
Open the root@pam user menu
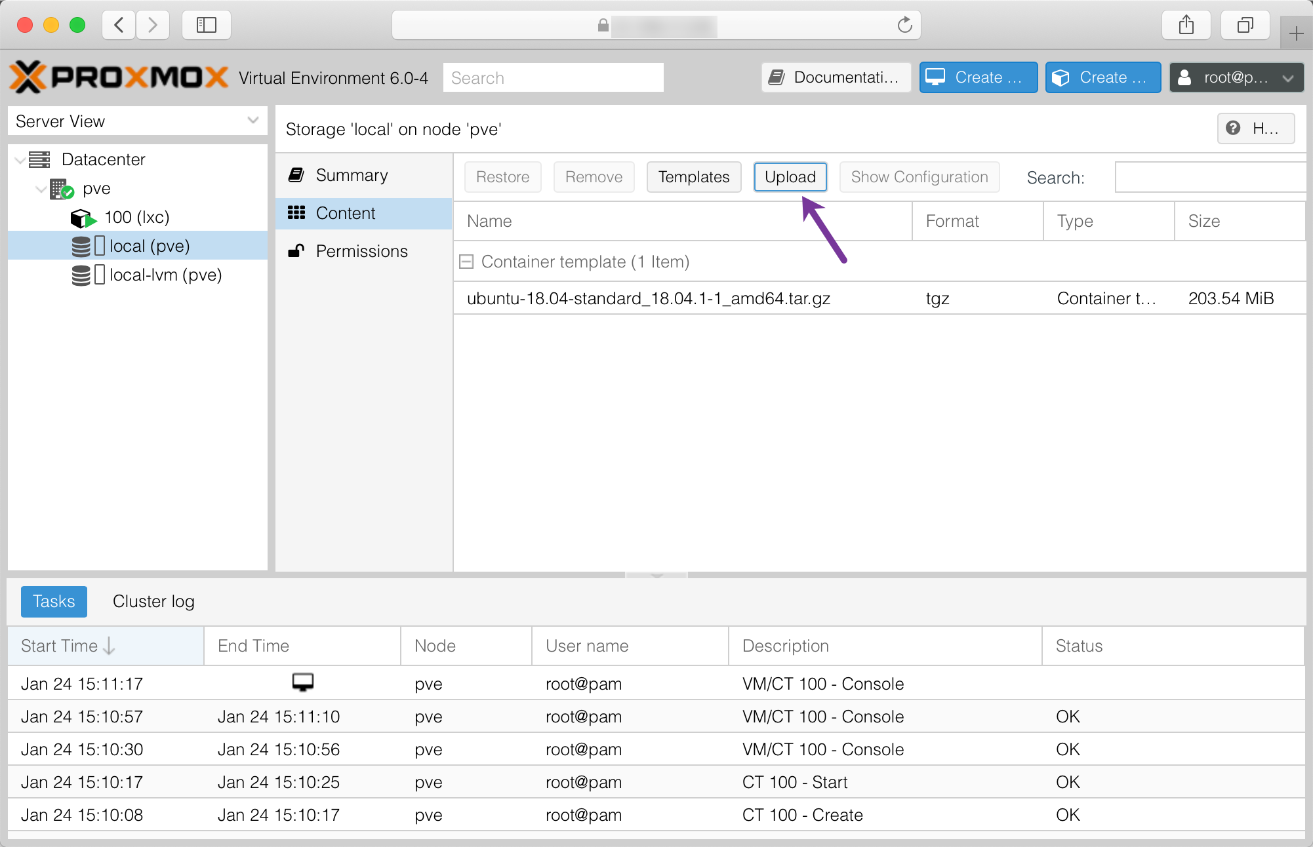pos(1236,77)
